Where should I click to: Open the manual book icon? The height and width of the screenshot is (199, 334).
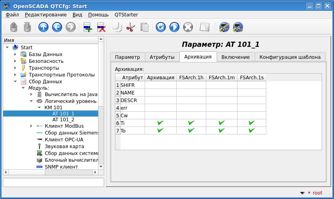[x=204, y=27]
